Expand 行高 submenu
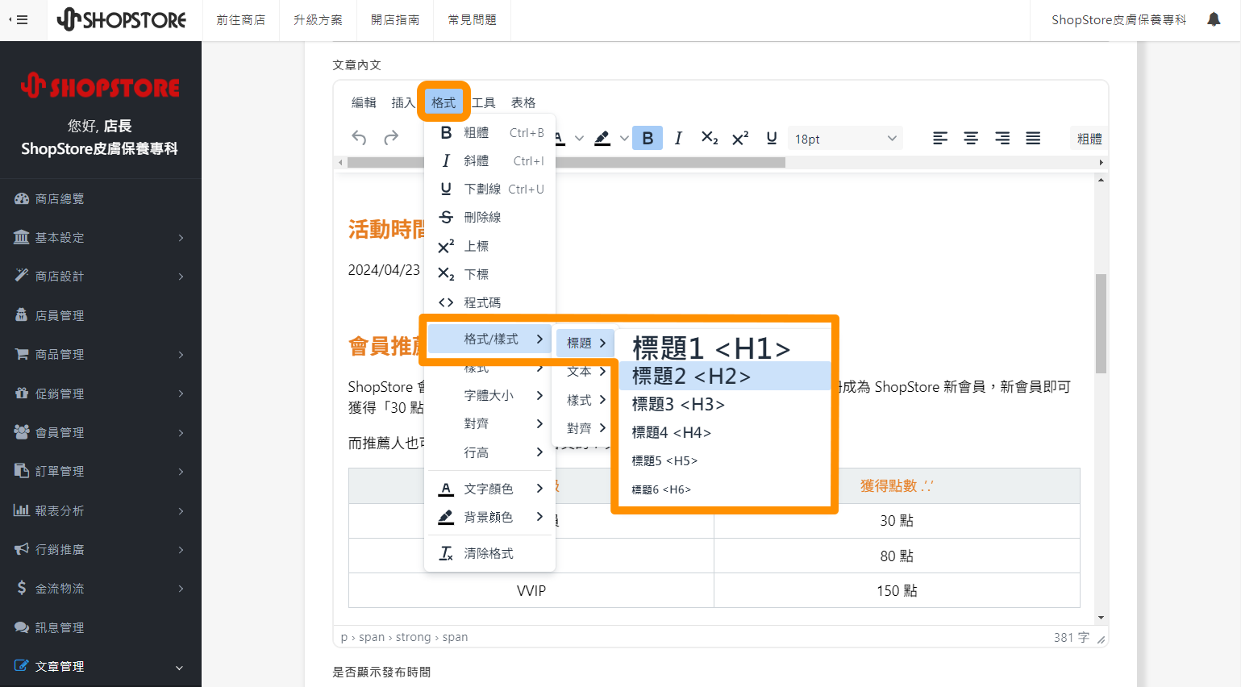 [x=490, y=452]
